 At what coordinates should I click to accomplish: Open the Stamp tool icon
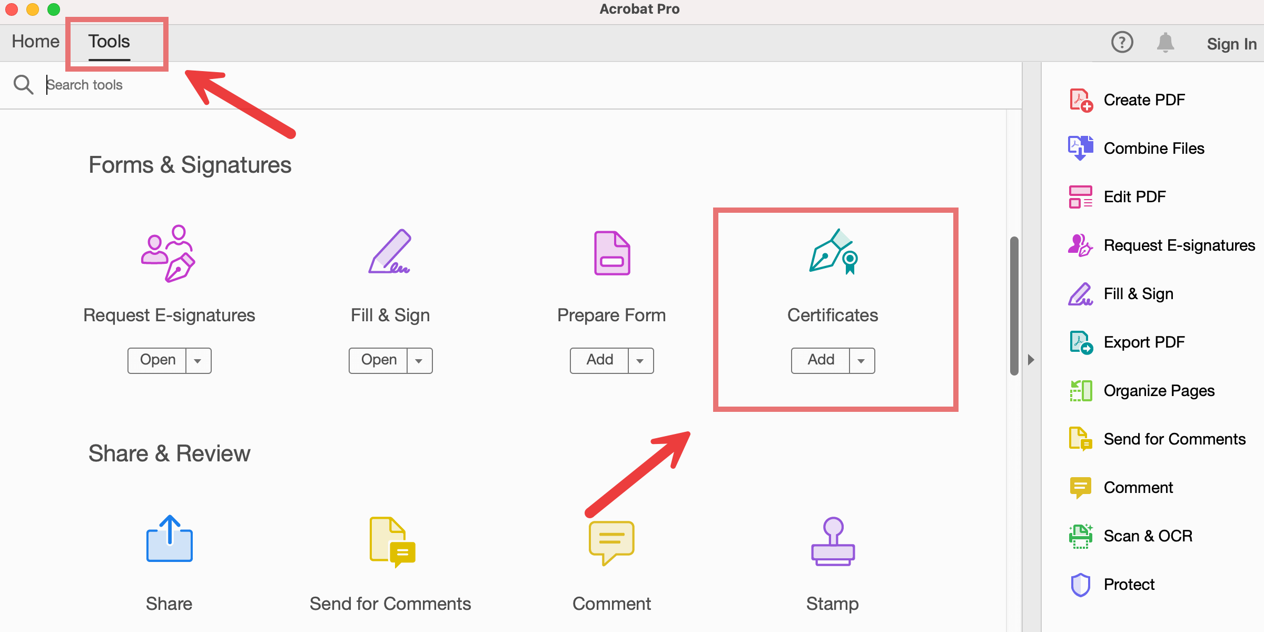832,542
